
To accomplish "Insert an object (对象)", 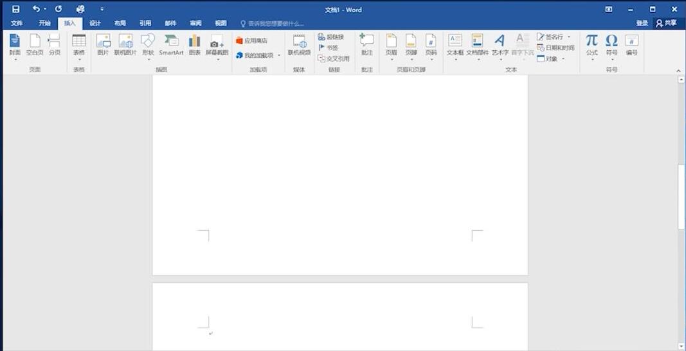I will (551, 59).
